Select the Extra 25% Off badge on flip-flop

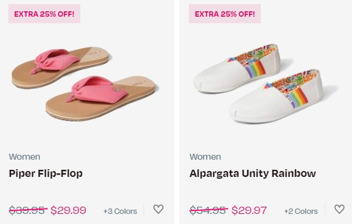pos(45,14)
